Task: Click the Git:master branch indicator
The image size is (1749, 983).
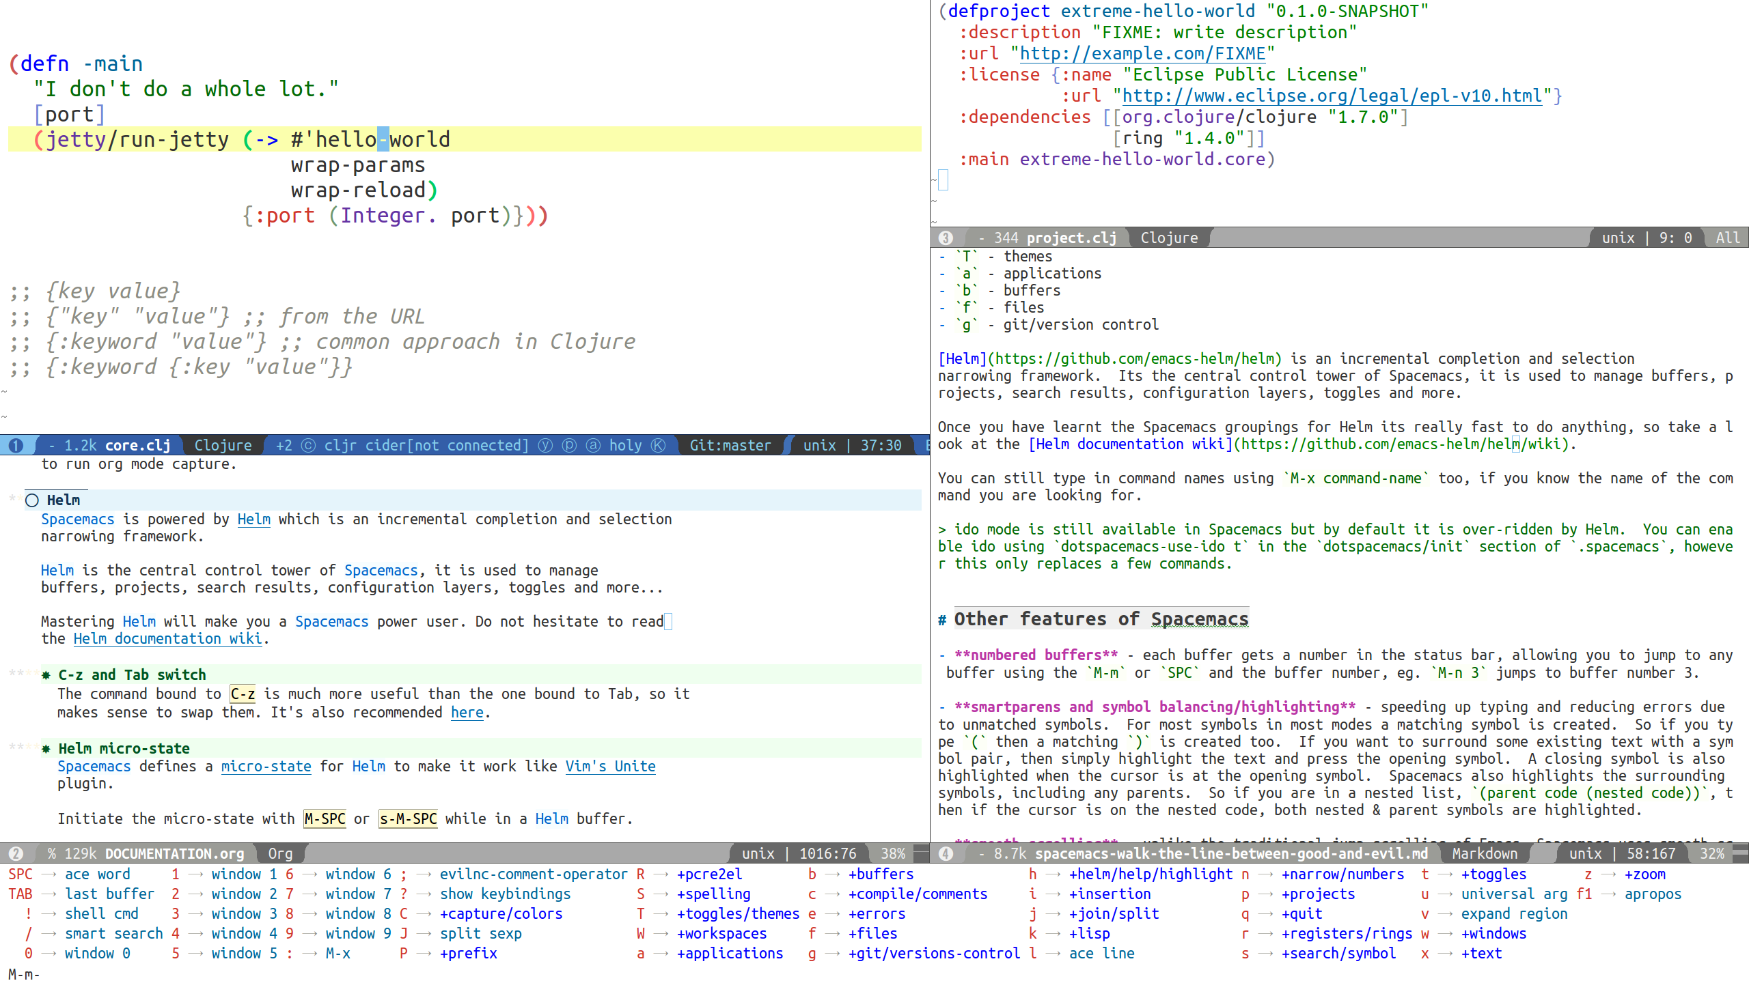Action: [x=730, y=446]
